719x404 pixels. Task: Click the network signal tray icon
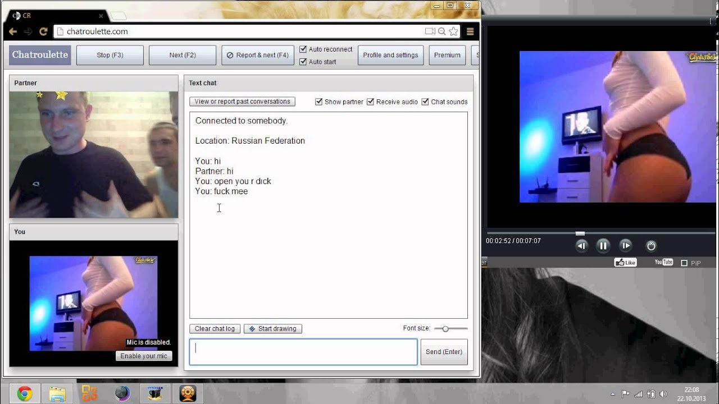(x=639, y=394)
